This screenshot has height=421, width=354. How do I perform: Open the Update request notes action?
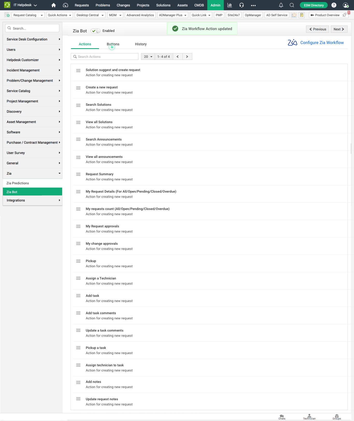[102, 399]
